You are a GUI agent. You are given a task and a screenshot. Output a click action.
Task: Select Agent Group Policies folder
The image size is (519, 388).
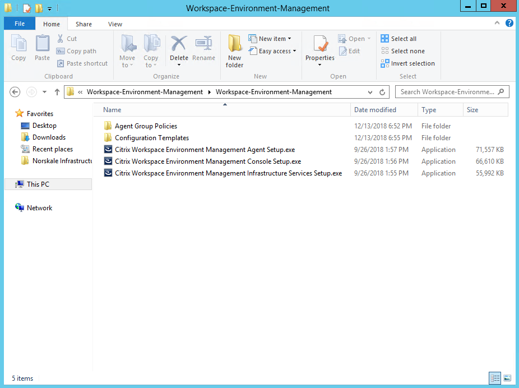(146, 126)
